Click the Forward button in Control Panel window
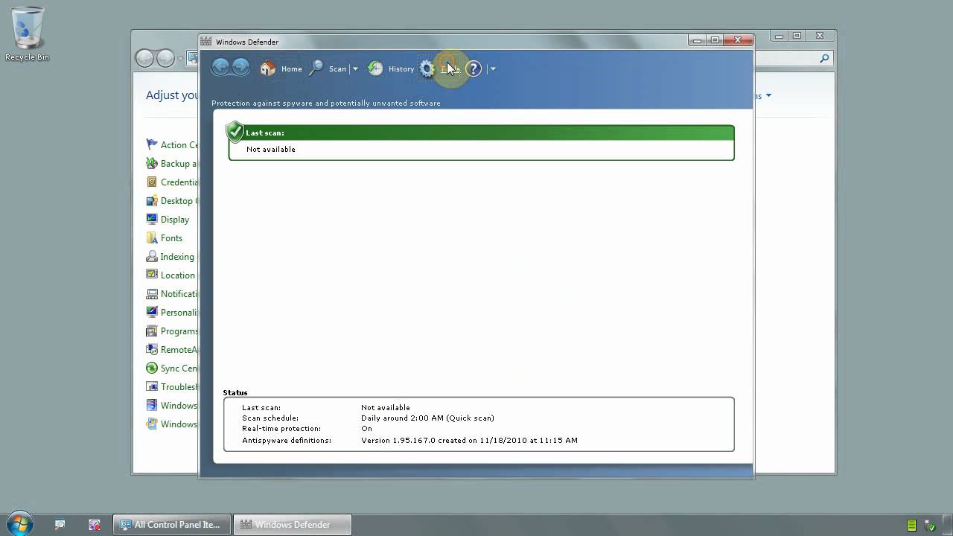The width and height of the screenshot is (953, 536). point(165,58)
